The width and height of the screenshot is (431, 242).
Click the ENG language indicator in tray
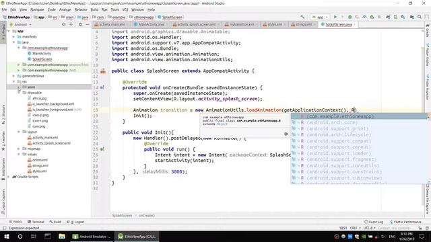(x=392, y=236)
